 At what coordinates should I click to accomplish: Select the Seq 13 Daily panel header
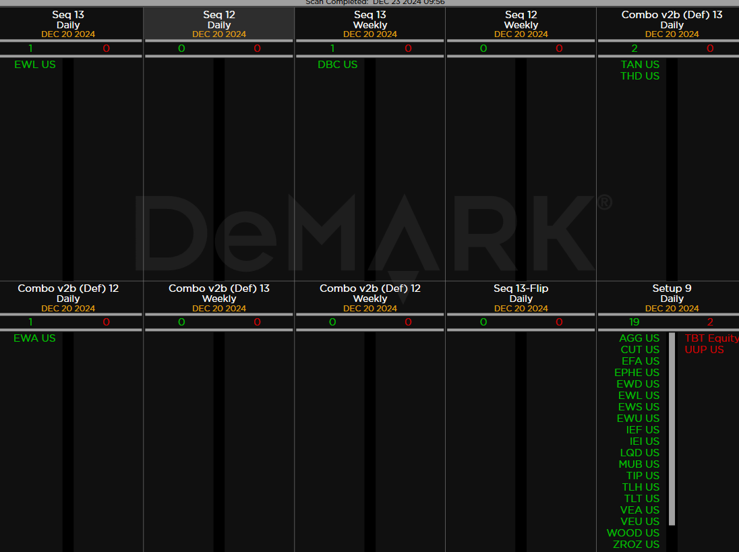tap(68, 24)
